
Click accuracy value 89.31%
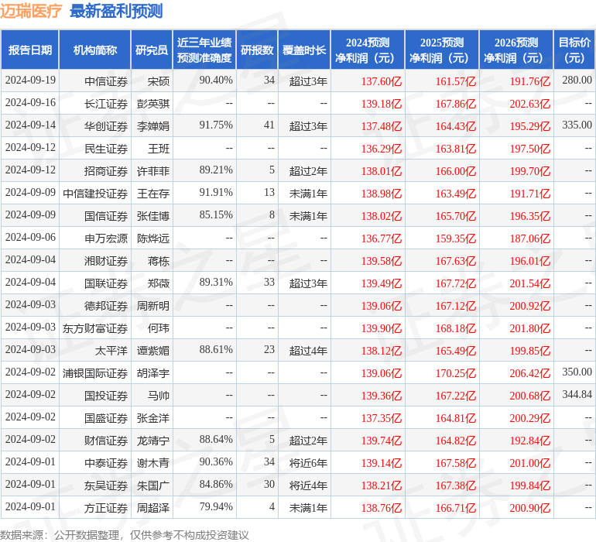pos(216,282)
